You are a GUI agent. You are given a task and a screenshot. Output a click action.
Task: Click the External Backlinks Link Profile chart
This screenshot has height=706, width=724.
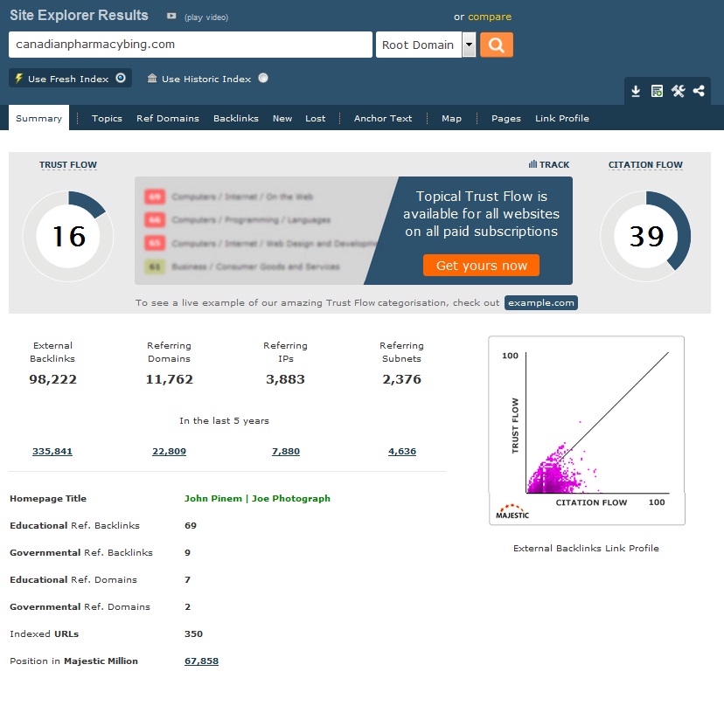coord(587,431)
